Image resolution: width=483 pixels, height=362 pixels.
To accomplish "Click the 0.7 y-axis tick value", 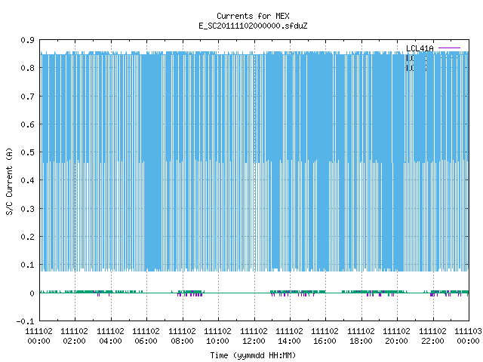I will [x=27, y=97].
